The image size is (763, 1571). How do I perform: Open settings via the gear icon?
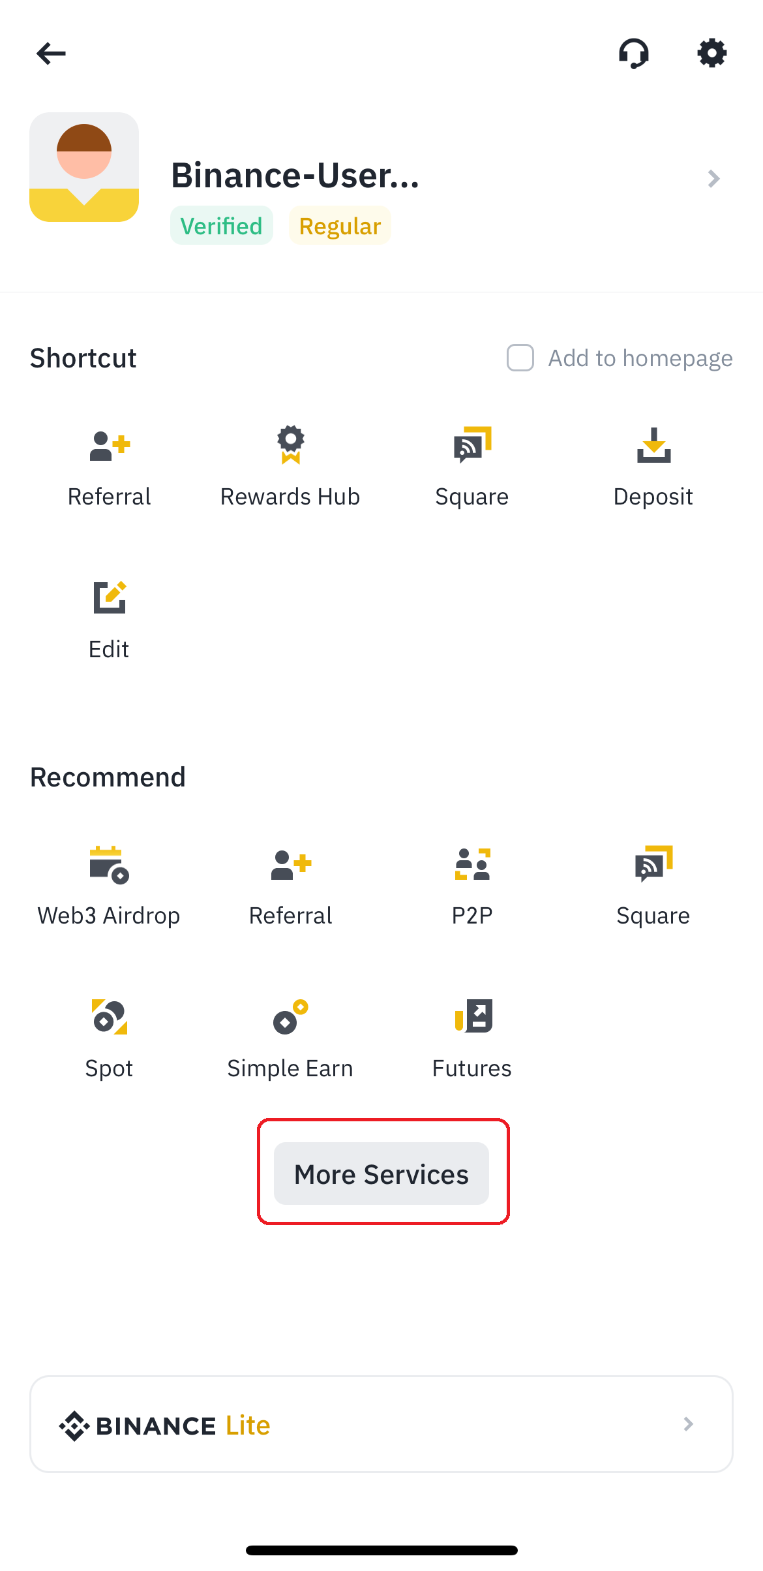coord(711,53)
